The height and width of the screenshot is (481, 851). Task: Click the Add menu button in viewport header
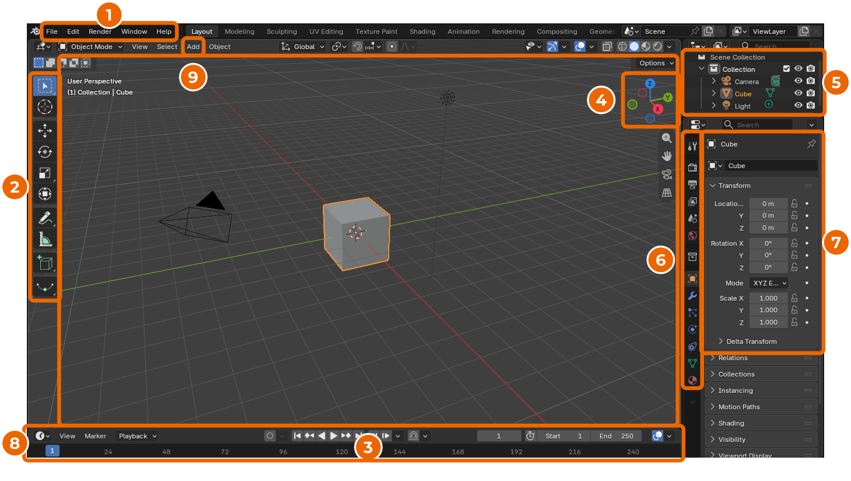(193, 47)
